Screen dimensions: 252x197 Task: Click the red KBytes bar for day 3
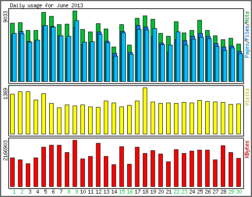28,175
